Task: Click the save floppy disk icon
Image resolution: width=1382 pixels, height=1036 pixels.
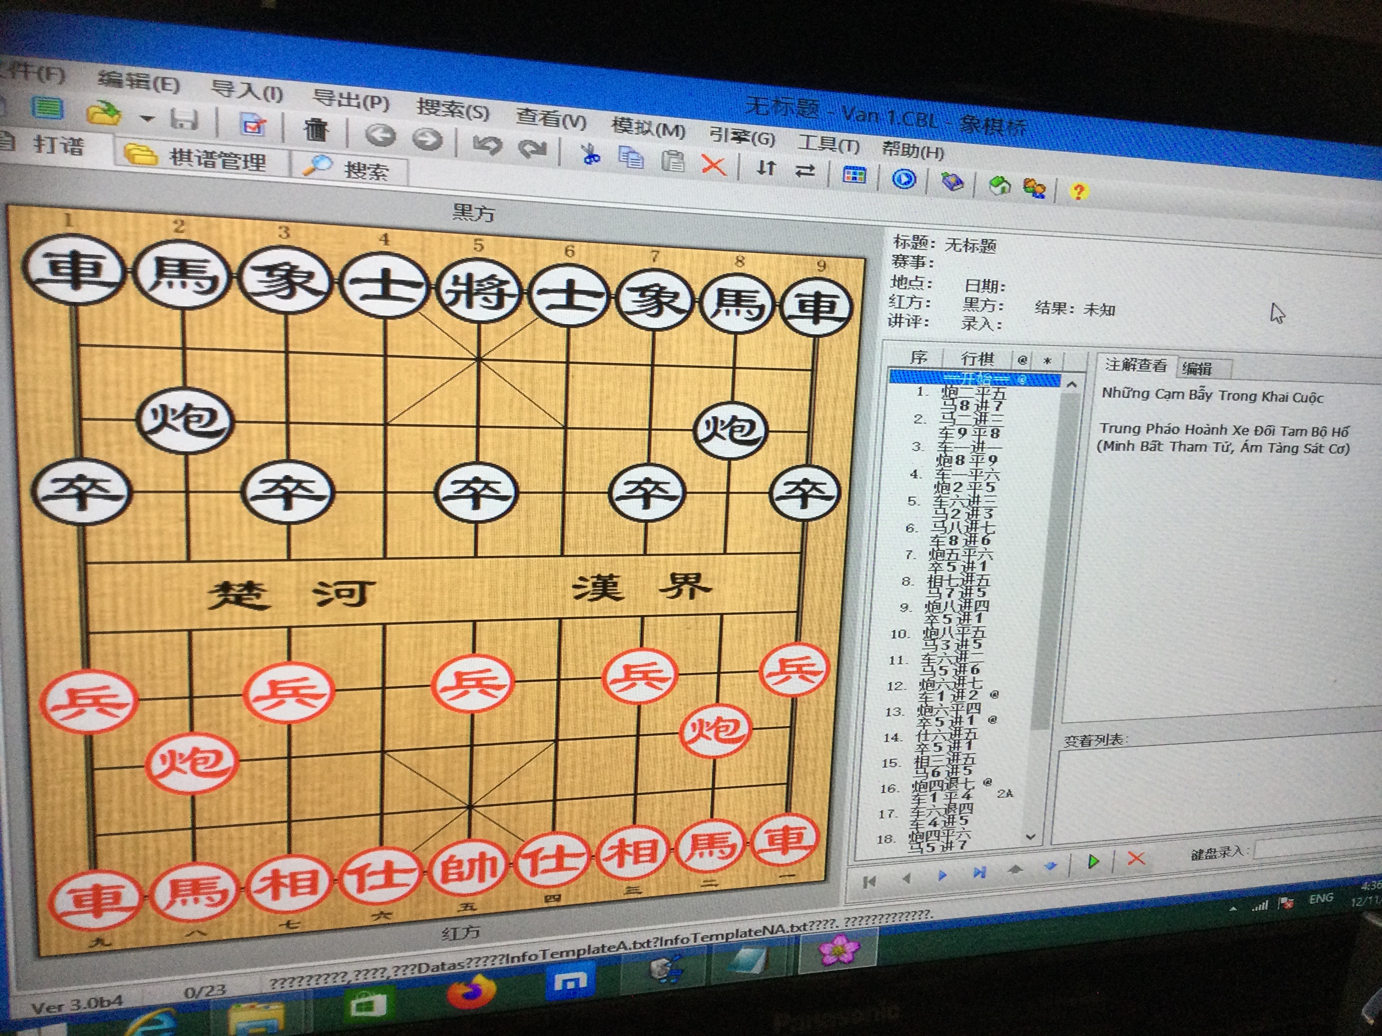Action: [184, 119]
